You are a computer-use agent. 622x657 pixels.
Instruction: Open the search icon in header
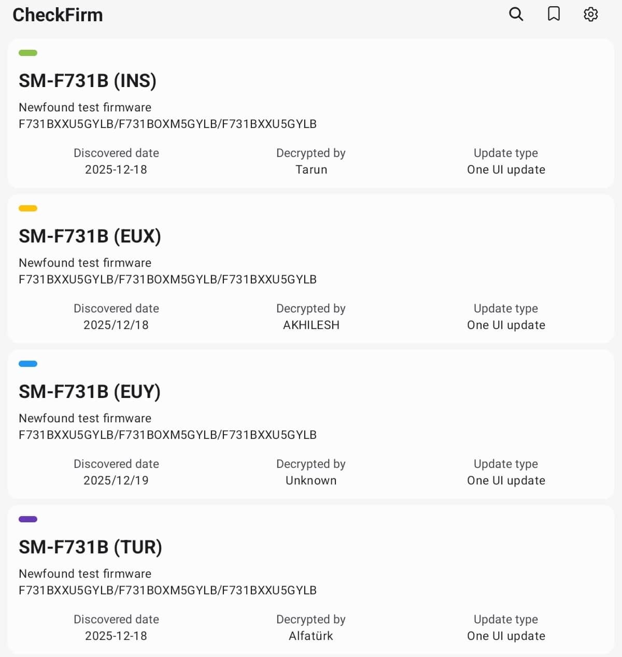coord(516,14)
